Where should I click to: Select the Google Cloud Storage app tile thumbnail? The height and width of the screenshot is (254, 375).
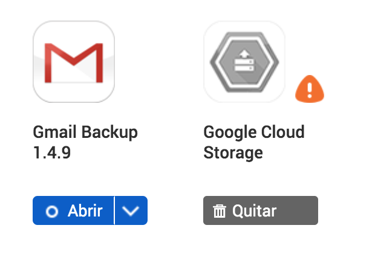click(x=244, y=62)
